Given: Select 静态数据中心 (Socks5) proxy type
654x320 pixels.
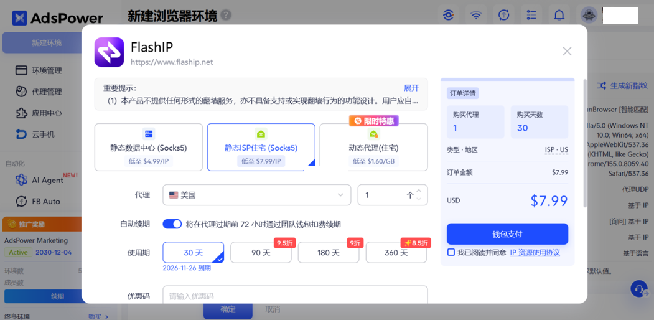Looking at the screenshot, I should tap(149, 147).
